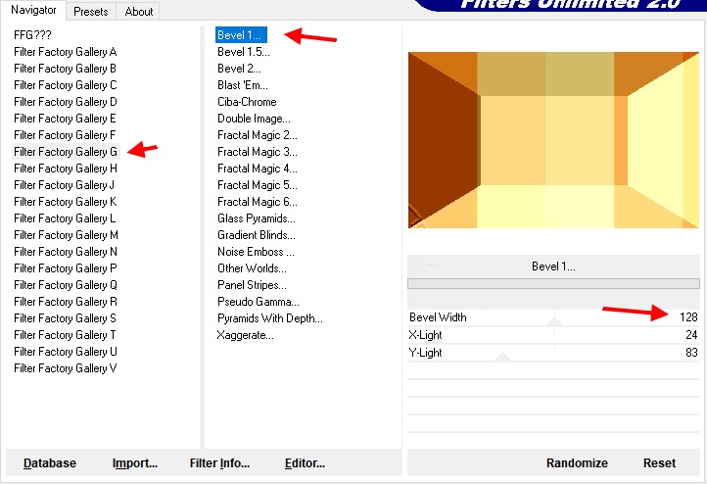Screen dimensions: 707x484
Task: Select Filter Factory Gallery C
Action: pos(66,85)
